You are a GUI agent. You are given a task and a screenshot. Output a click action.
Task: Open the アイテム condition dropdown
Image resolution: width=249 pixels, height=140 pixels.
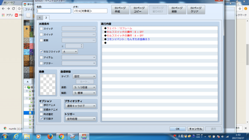(x=79, y=57)
